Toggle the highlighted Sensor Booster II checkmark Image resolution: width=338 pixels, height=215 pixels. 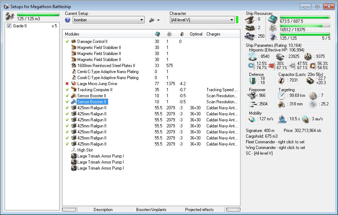point(67,101)
